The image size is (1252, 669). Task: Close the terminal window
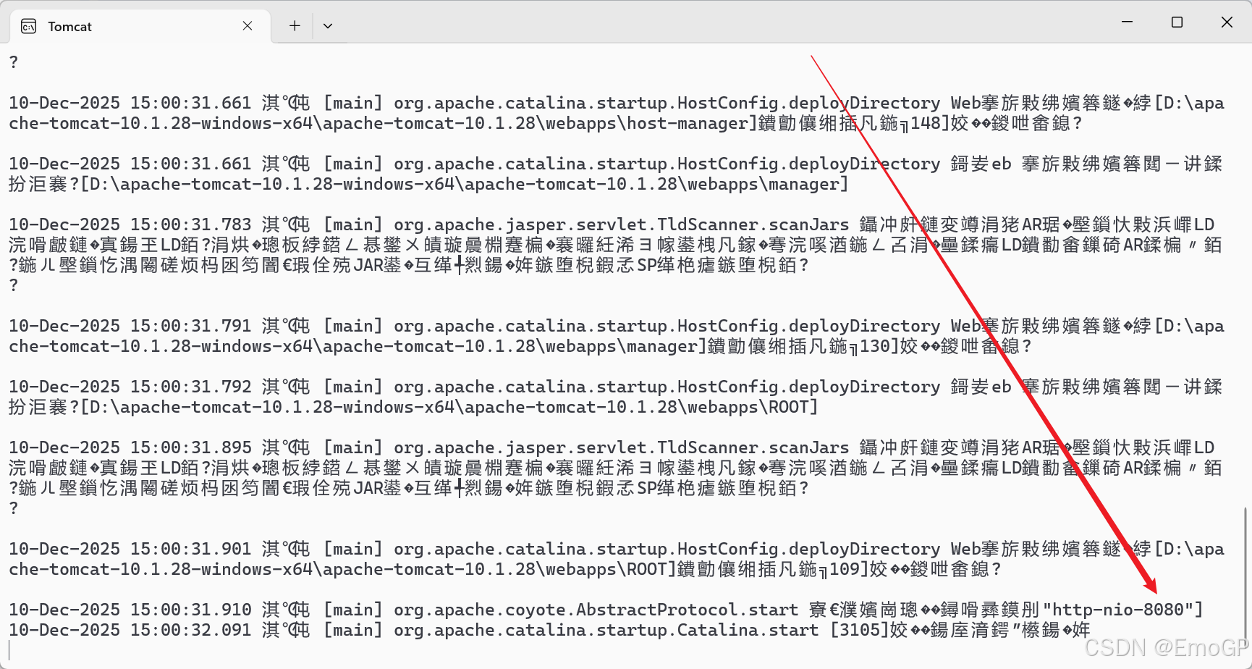[1227, 22]
